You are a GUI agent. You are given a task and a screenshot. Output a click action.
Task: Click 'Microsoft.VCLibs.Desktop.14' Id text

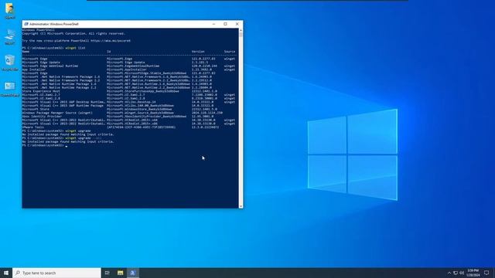131,102
